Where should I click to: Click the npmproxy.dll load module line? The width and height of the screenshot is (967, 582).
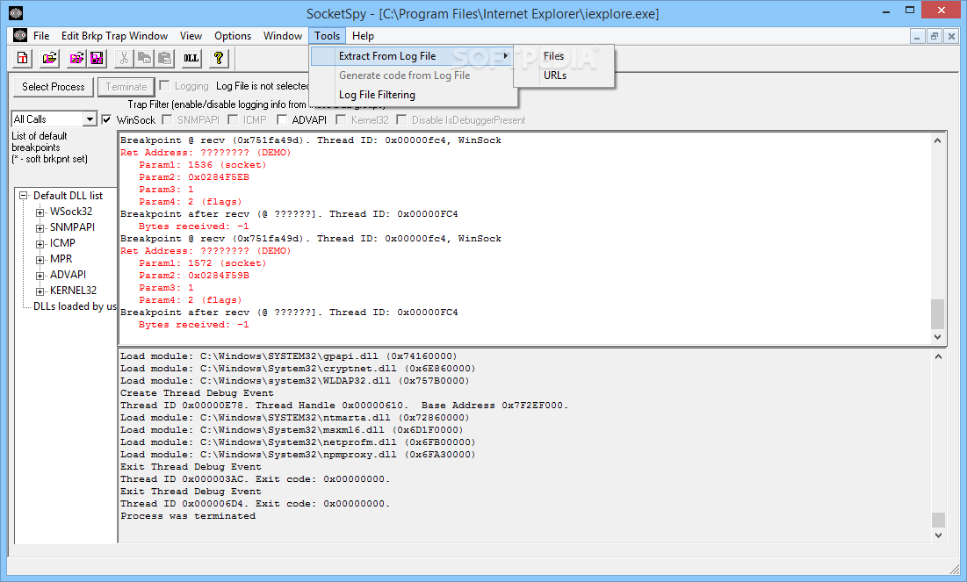coord(298,455)
